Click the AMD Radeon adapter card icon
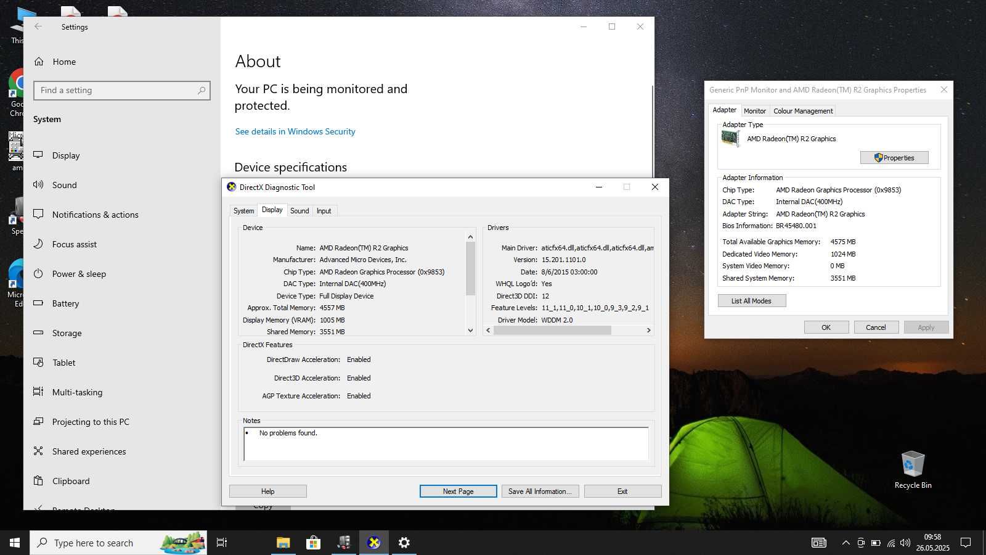The height and width of the screenshot is (555, 986). (731, 139)
